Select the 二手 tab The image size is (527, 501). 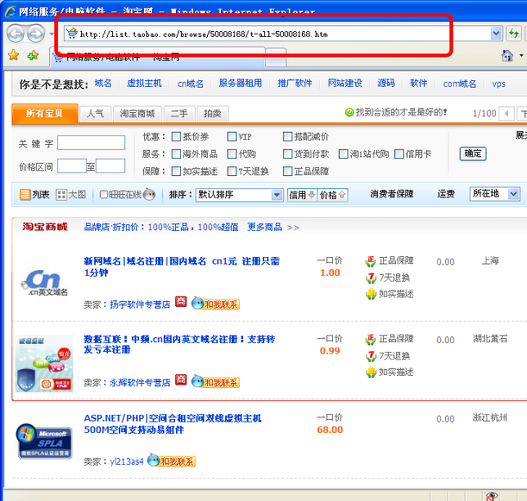pos(179,114)
